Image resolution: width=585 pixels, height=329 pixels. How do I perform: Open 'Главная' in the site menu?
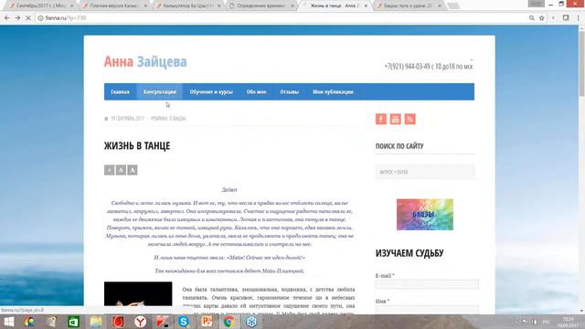(x=120, y=91)
